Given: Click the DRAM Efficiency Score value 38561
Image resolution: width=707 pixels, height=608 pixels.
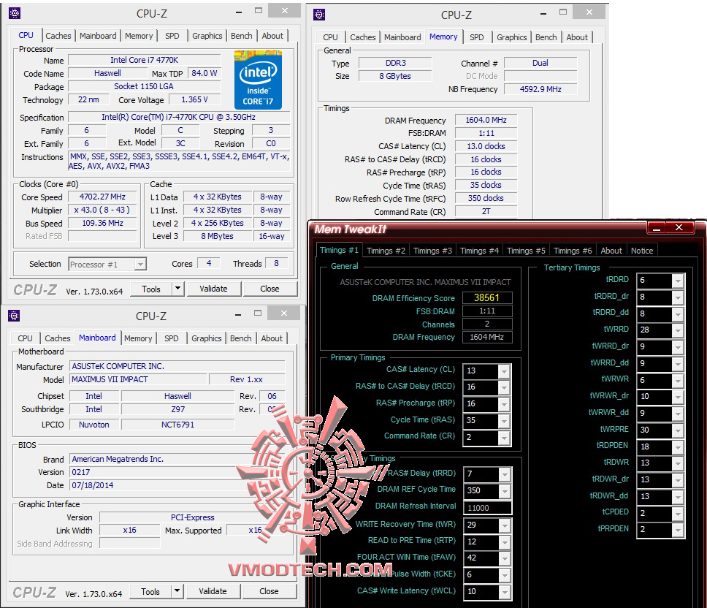Looking at the screenshot, I should [487, 297].
